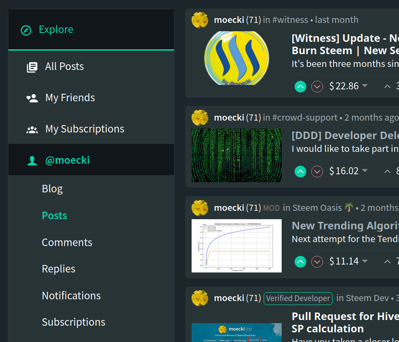Click the #crowd-support tag link

click(x=305, y=118)
